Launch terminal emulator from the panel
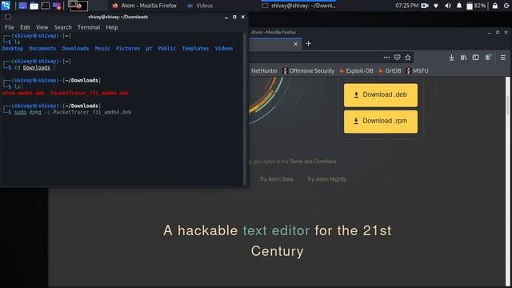 [x=45, y=6]
